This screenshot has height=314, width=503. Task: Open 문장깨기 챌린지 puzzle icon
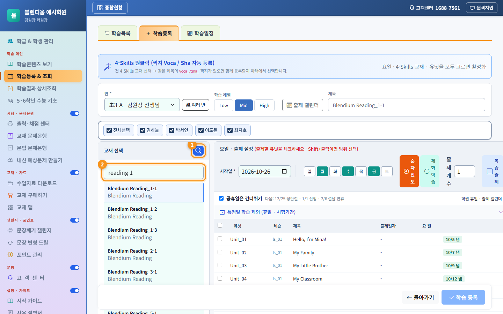click(10, 230)
